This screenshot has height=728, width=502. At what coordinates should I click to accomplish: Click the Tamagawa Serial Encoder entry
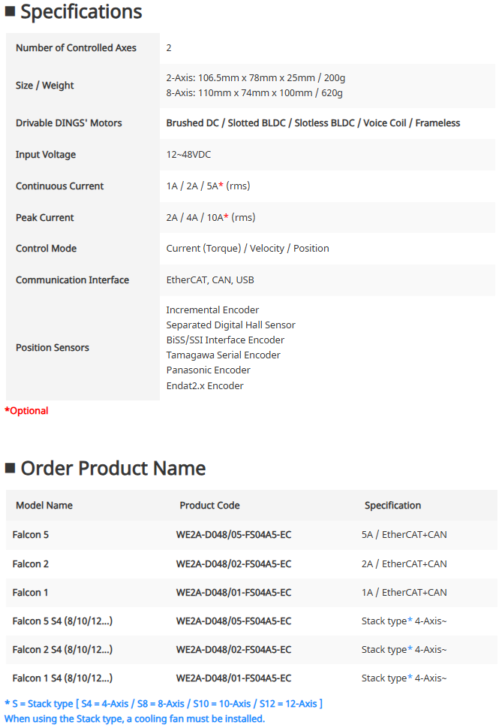coord(223,355)
